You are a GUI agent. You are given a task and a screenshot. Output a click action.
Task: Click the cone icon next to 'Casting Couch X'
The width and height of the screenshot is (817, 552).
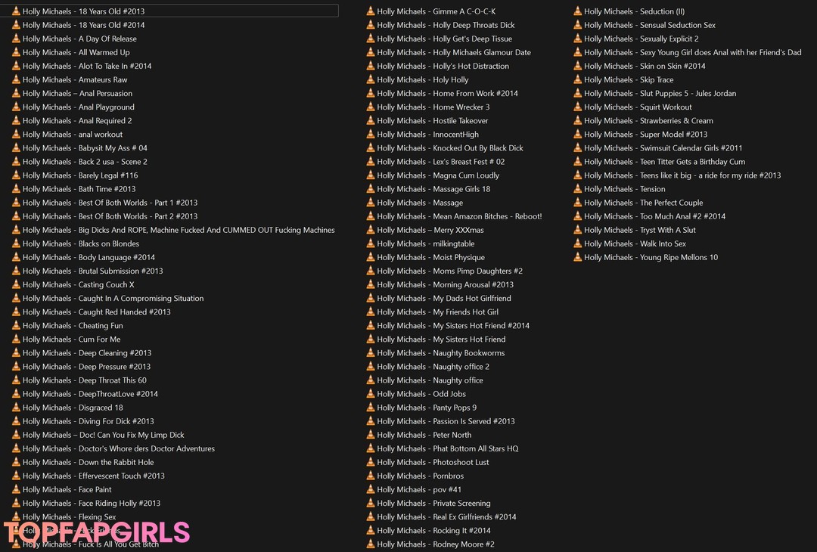point(16,284)
